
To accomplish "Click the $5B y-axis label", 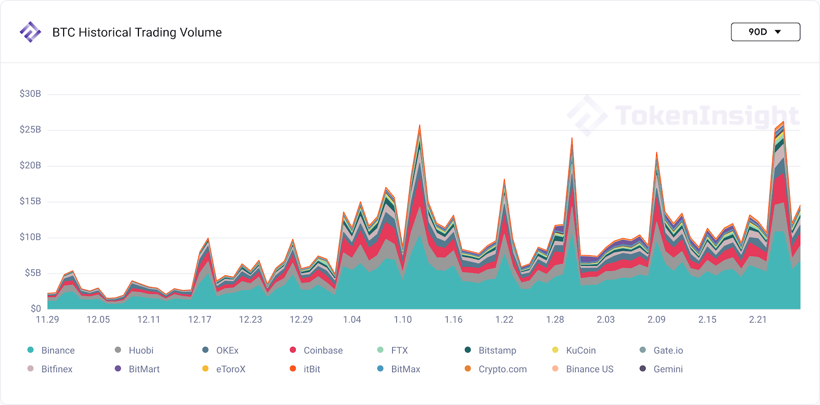I will click(33, 273).
